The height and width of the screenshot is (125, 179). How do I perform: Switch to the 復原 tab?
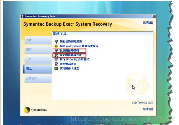pos(38,50)
